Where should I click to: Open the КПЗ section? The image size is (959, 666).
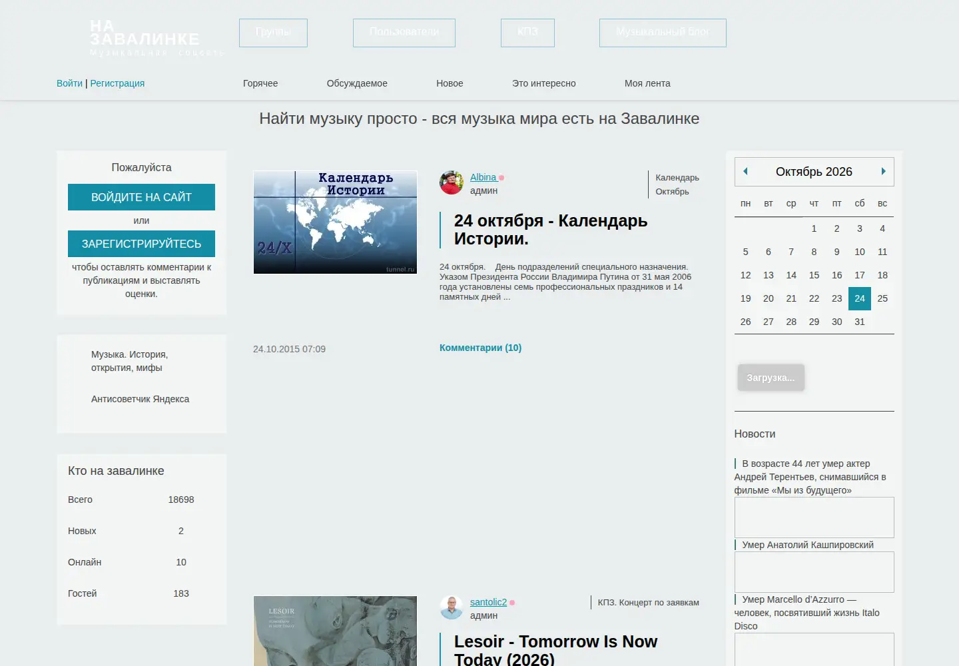coord(527,33)
